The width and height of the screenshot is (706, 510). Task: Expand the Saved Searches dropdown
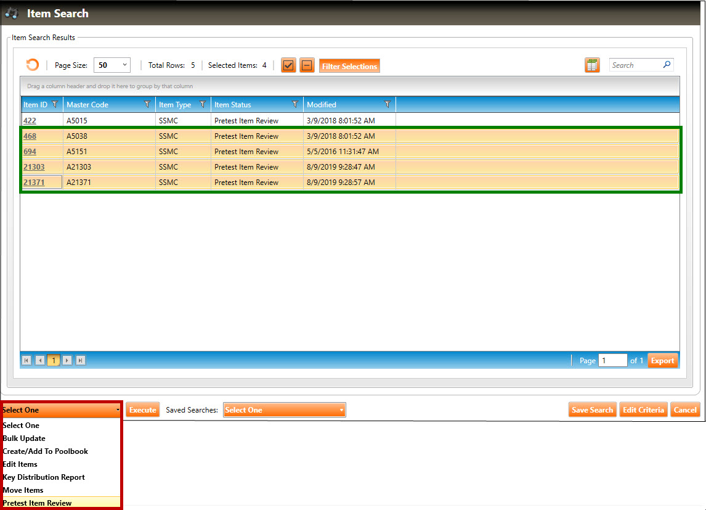[284, 410]
